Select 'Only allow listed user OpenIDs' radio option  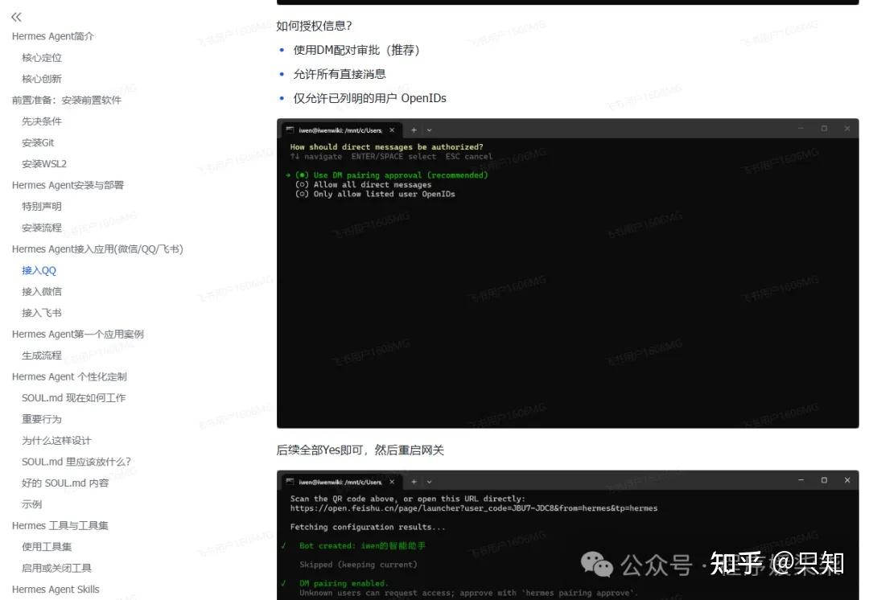click(375, 194)
